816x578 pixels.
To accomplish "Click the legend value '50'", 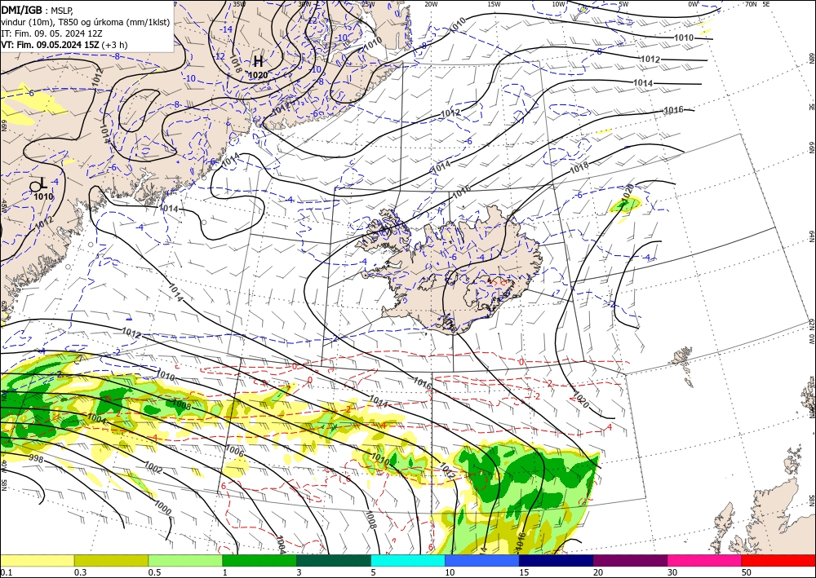I will 747,572.
